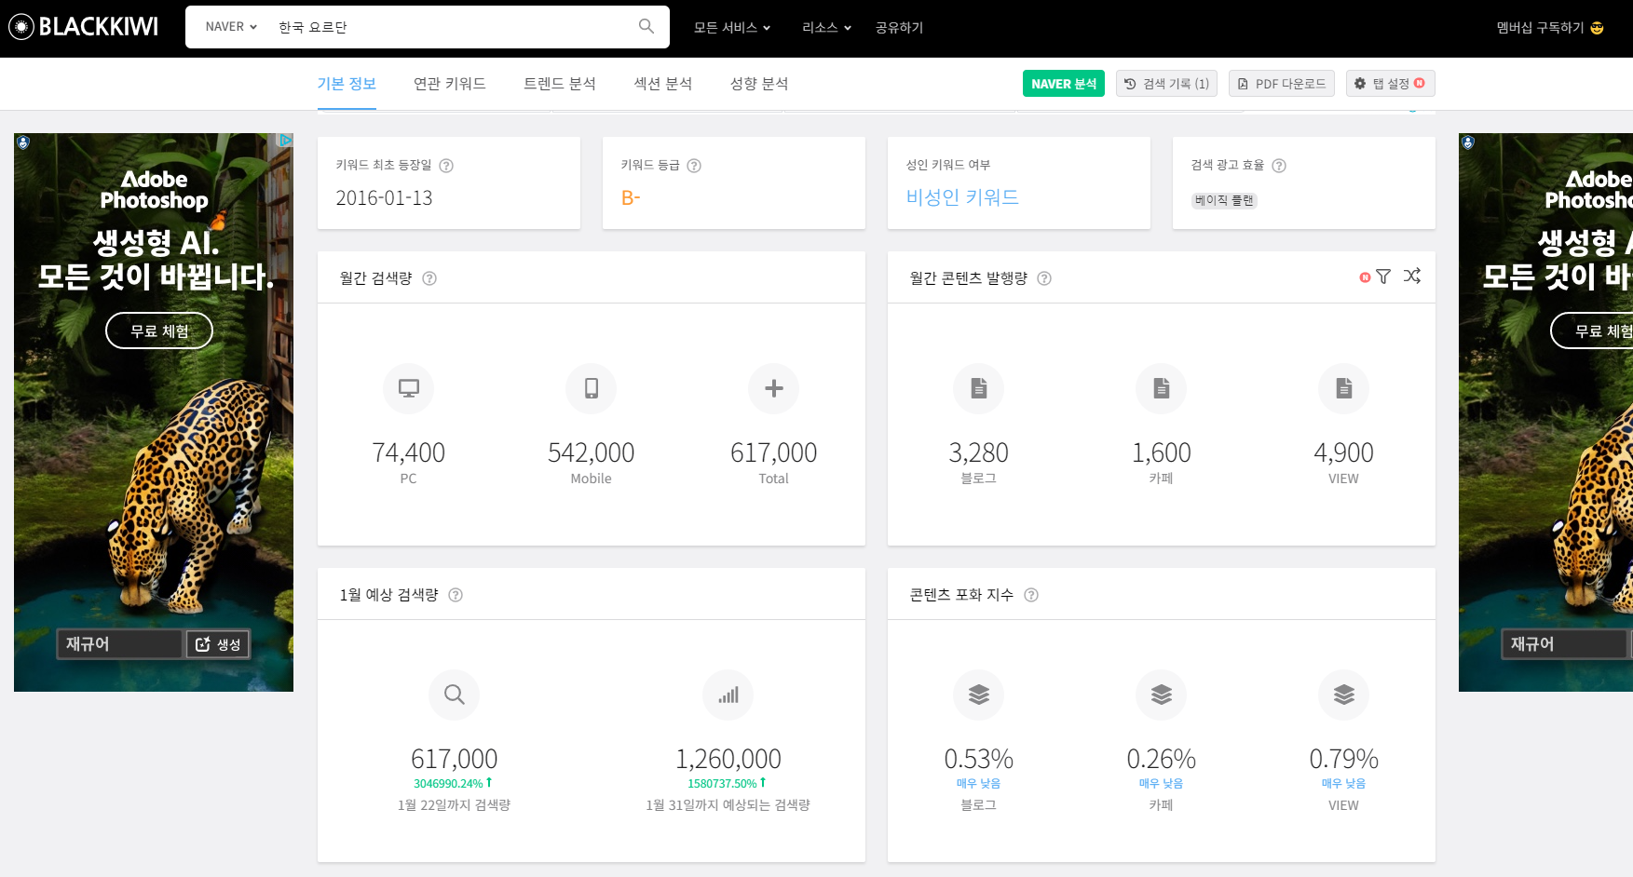Open help for 키워드 최초 등장일
The height and width of the screenshot is (877, 1633).
(446, 166)
